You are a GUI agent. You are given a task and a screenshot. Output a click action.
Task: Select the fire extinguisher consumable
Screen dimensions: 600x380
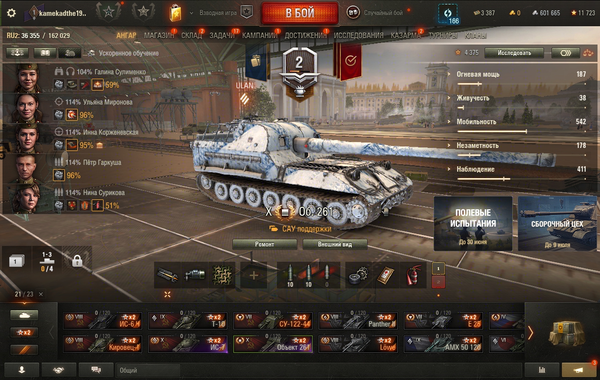[x=413, y=276]
